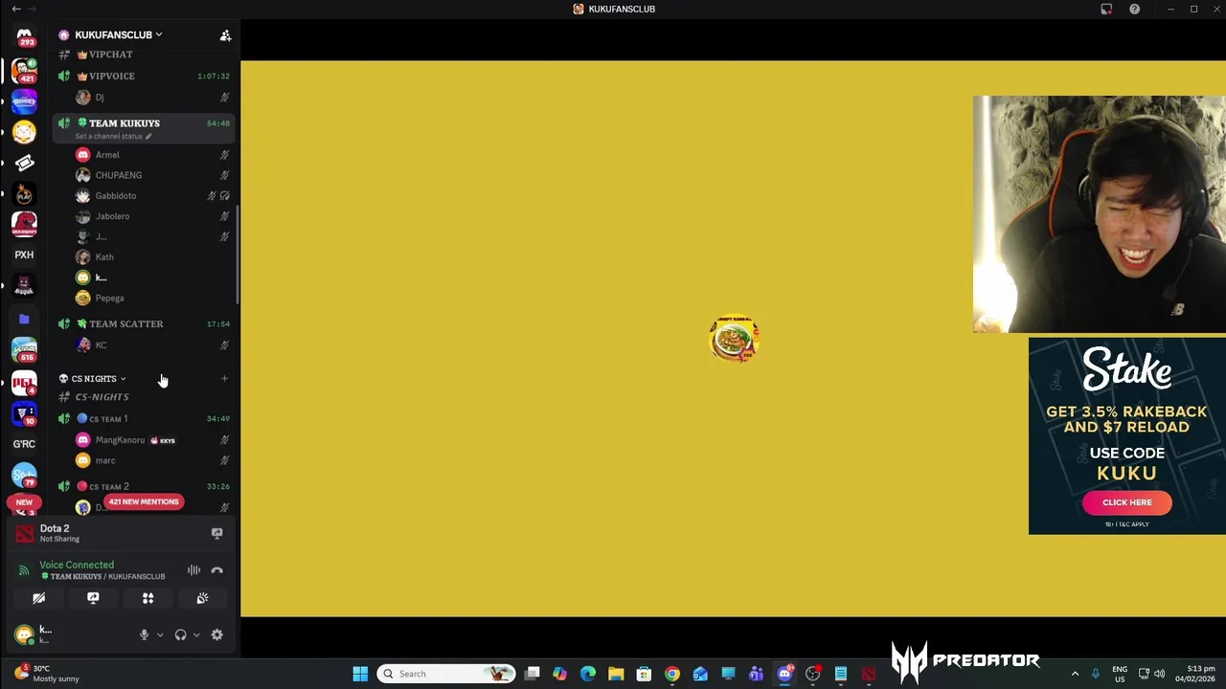The width and height of the screenshot is (1226, 689).
Task: Click the Windows taskbar search box
Action: [447, 674]
